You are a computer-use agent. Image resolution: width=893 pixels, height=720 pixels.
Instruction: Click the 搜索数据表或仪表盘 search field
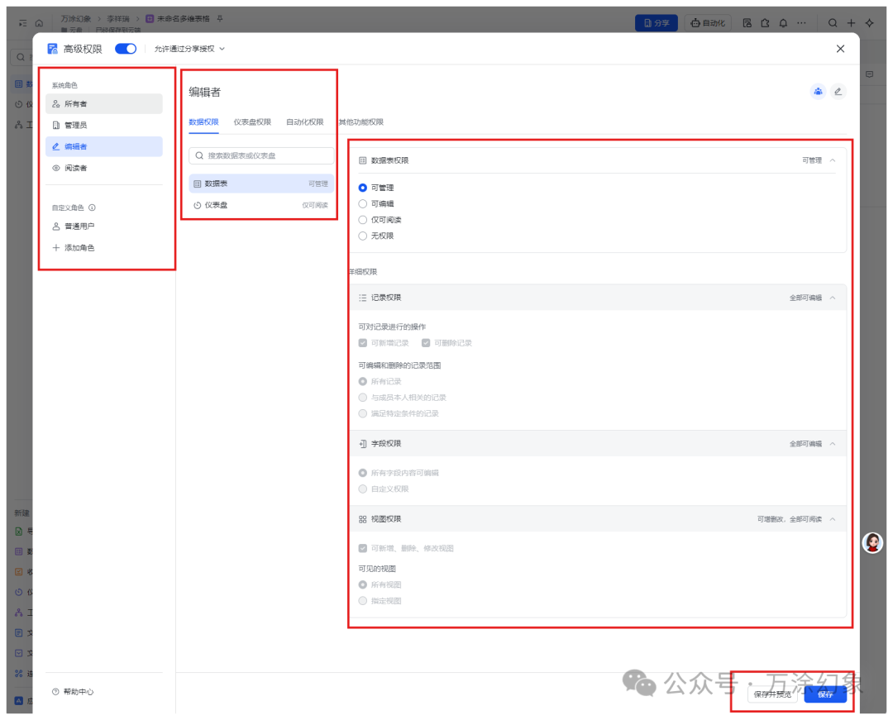[262, 155]
